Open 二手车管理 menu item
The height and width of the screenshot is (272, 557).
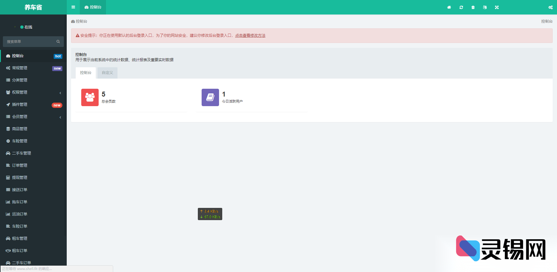point(21,153)
